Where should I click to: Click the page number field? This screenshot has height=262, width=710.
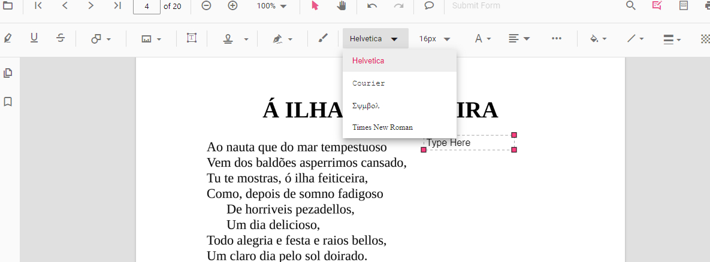point(147,6)
